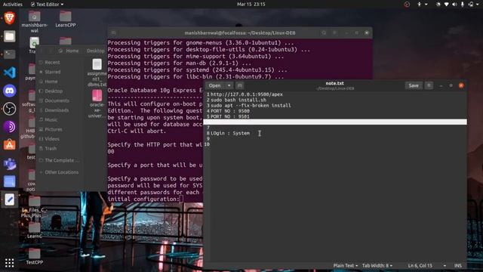Open Other Locations in Files sidebar
Viewport: 483px width, 272px height.
(x=61, y=172)
